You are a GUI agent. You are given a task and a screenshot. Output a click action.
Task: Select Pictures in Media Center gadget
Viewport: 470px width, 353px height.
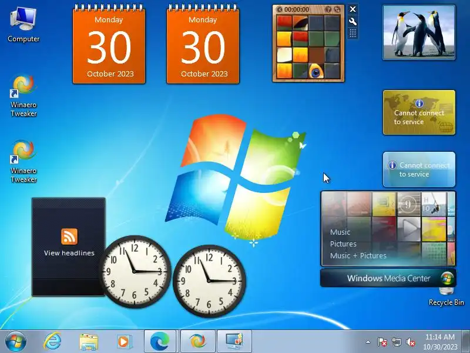tap(343, 244)
